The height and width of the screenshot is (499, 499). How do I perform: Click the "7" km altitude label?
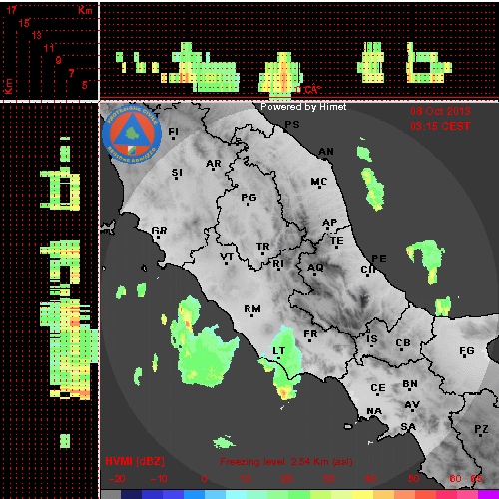click(71, 73)
